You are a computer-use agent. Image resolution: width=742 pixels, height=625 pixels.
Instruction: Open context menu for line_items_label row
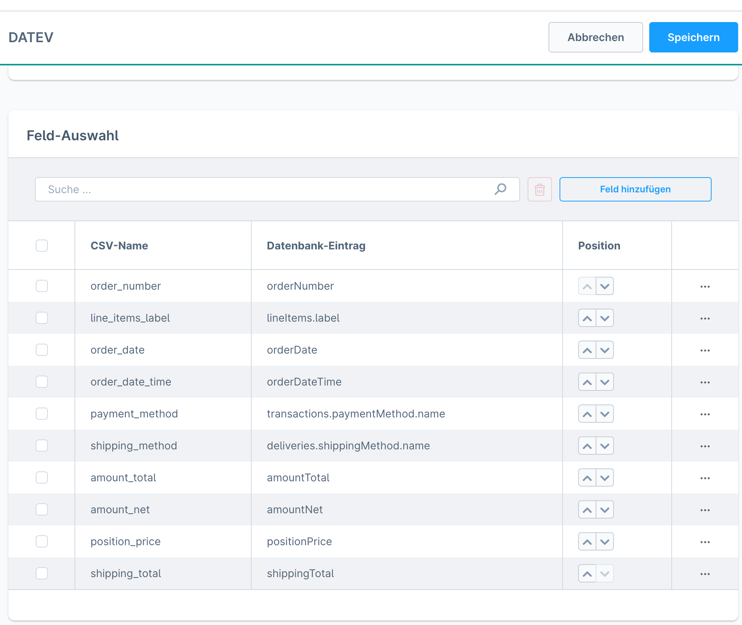click(705, 318)
